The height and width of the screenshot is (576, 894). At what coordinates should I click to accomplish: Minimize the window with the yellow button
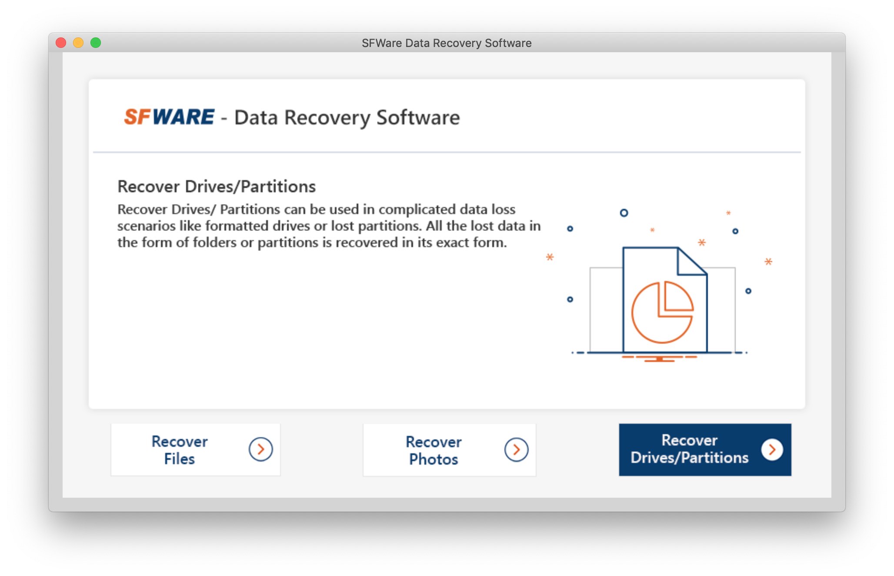78,43
